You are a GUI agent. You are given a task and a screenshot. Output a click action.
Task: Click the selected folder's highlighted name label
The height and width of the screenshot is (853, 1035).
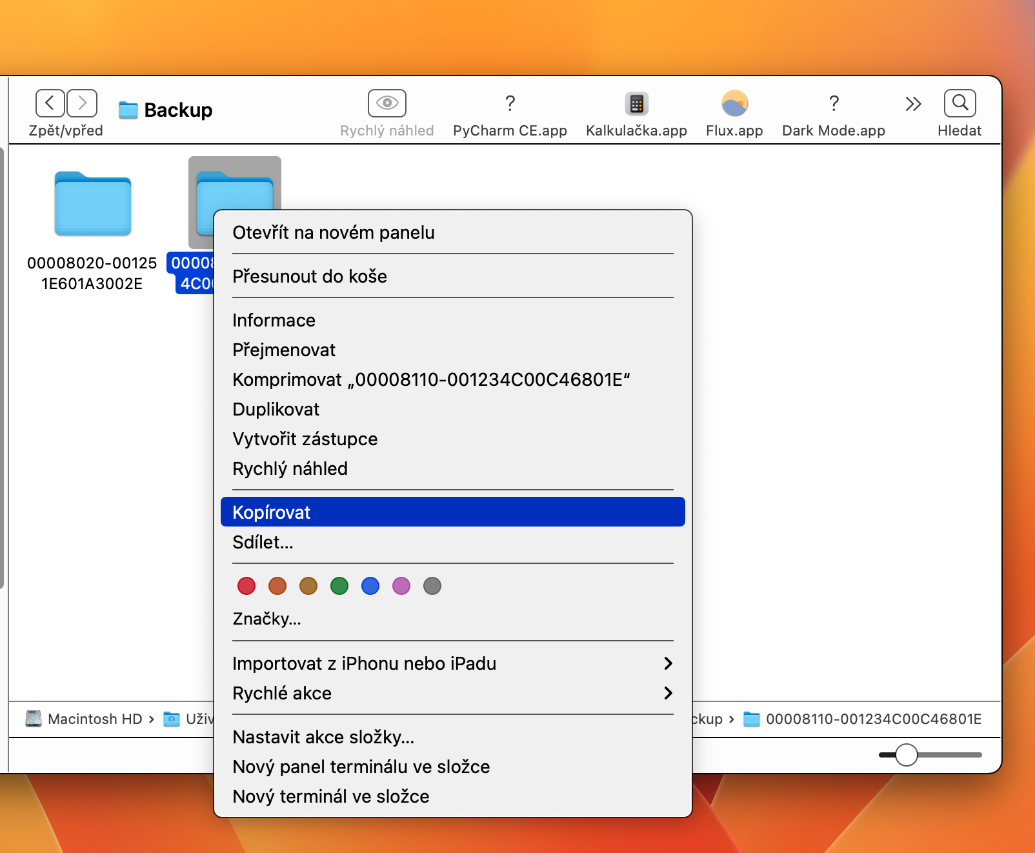pyautogui.click(x=191, y=273)
